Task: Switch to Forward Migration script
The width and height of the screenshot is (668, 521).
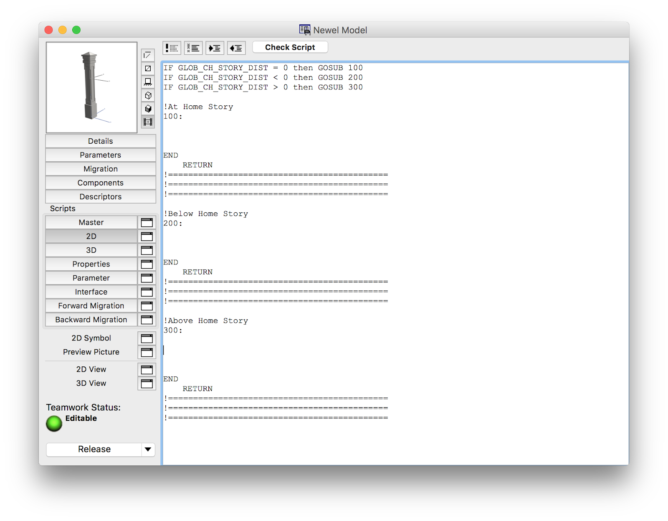Action: (91, 306)
